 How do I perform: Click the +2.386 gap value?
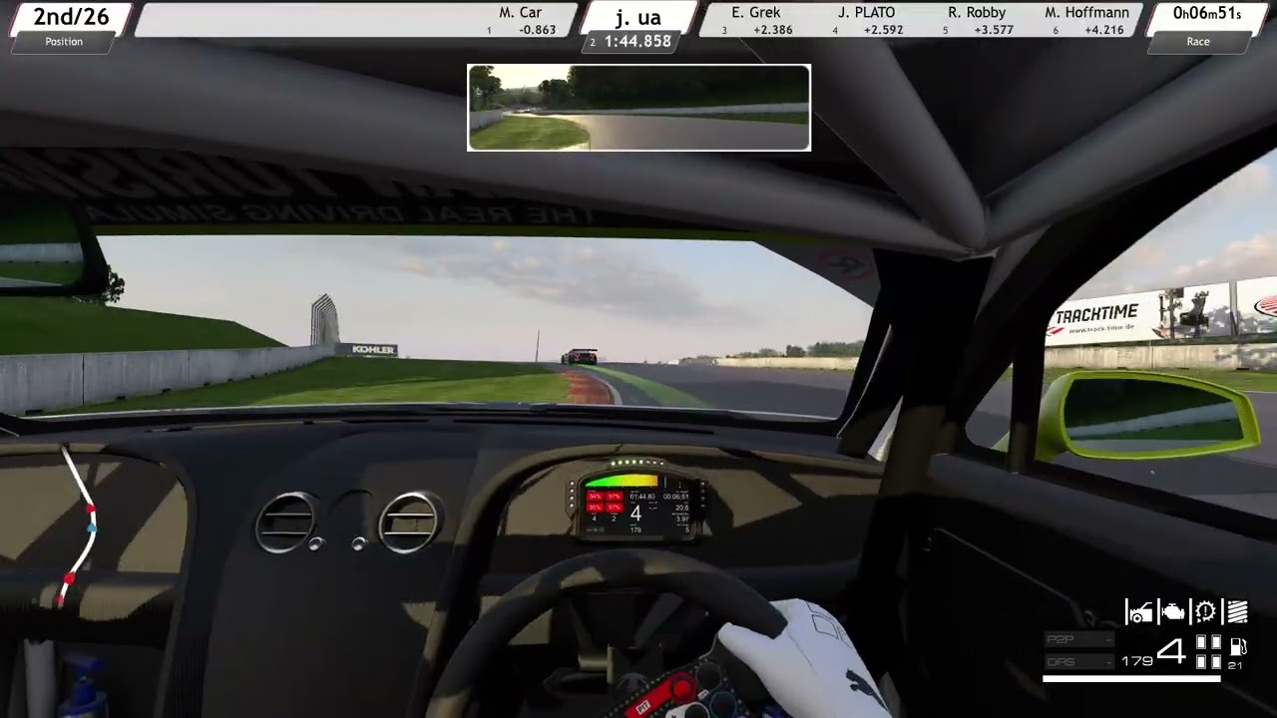pos(773,30)
